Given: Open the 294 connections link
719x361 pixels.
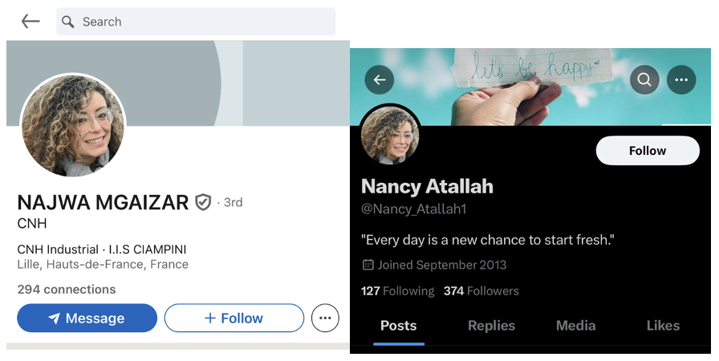Looking at the screenshot, I should pos(67,290).
